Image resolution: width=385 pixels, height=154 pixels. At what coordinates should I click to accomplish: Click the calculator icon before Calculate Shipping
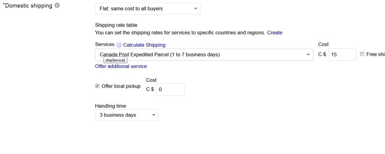[119, 45]
